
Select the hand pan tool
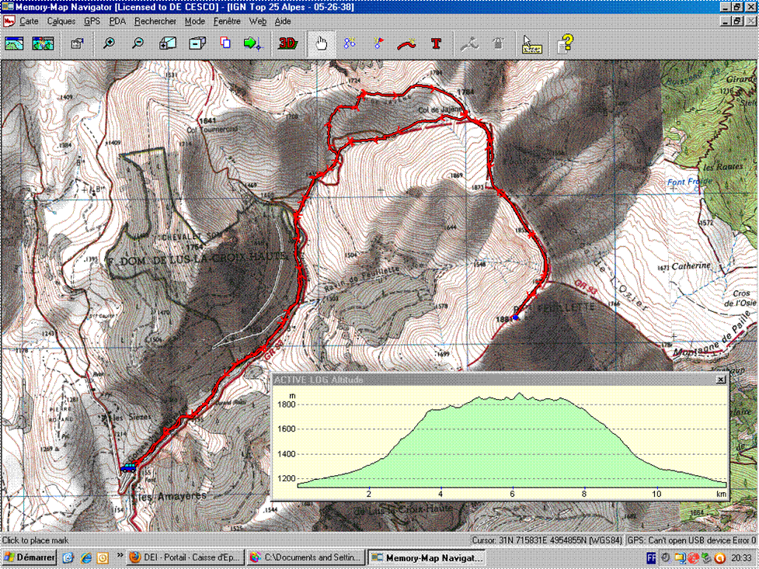(x=321, y=43)
